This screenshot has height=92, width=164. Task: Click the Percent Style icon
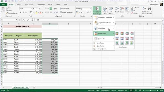(x=81, y=13)
